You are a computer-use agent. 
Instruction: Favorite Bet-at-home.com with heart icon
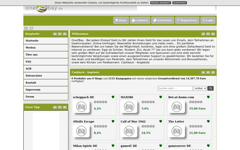[x=208, y=97]
